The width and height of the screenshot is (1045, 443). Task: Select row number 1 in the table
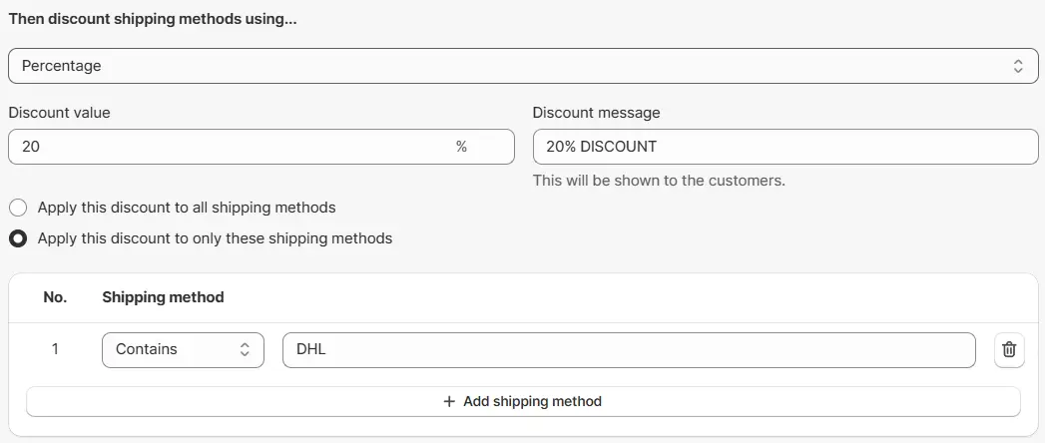tap(55, 350)
